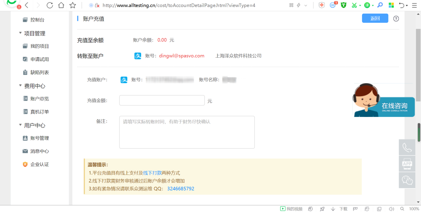The height and width of the screenshot is (212, 421).
Task: Open the APP download floating icon
Action: click(x=407, y=164)
